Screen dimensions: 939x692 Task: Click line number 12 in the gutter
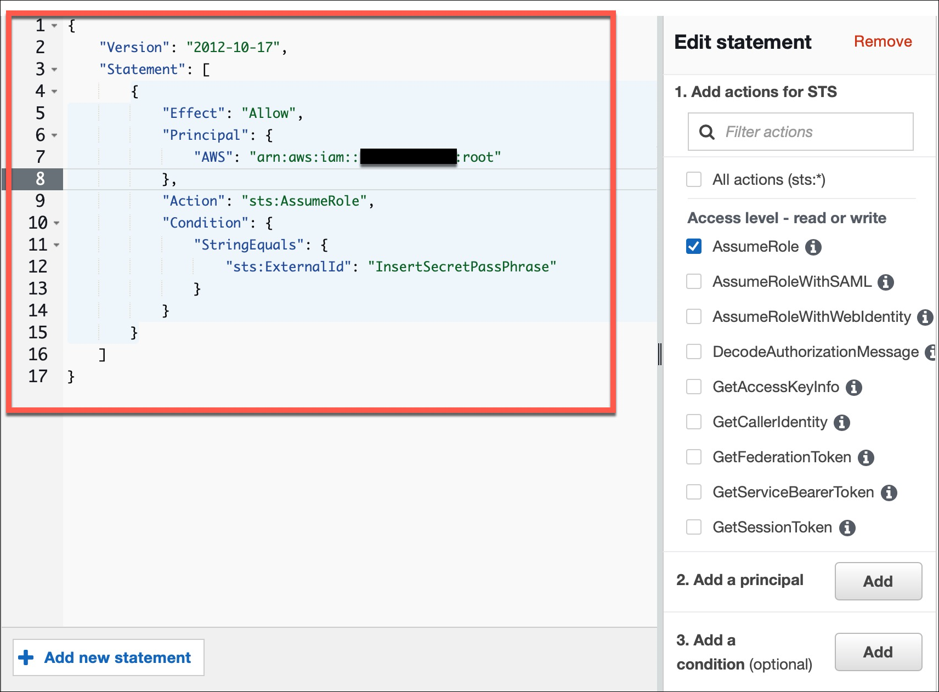point(38,266)
